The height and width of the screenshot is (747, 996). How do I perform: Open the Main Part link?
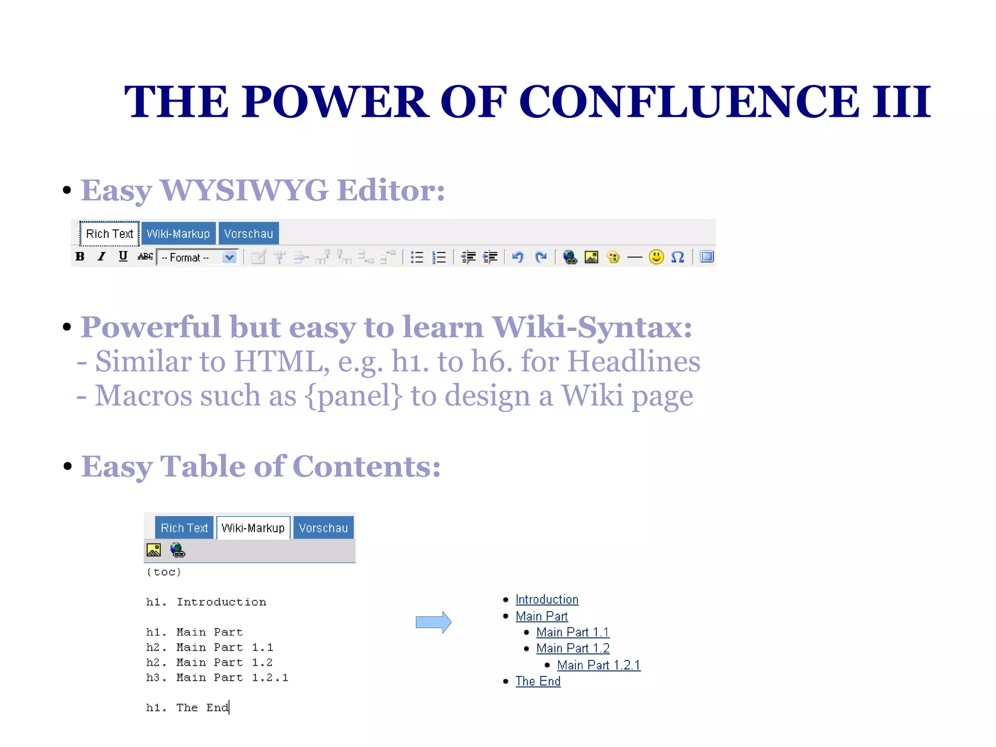click(542, 616)
